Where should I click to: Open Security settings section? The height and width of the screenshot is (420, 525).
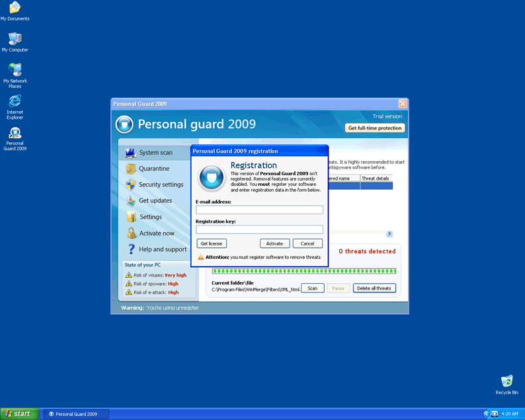click(x=161, y=185)
